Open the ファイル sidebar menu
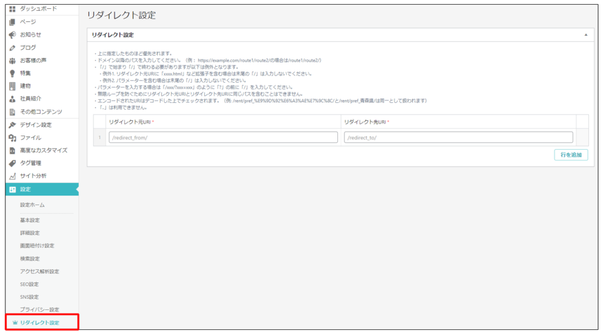 (x=30, y=137)
